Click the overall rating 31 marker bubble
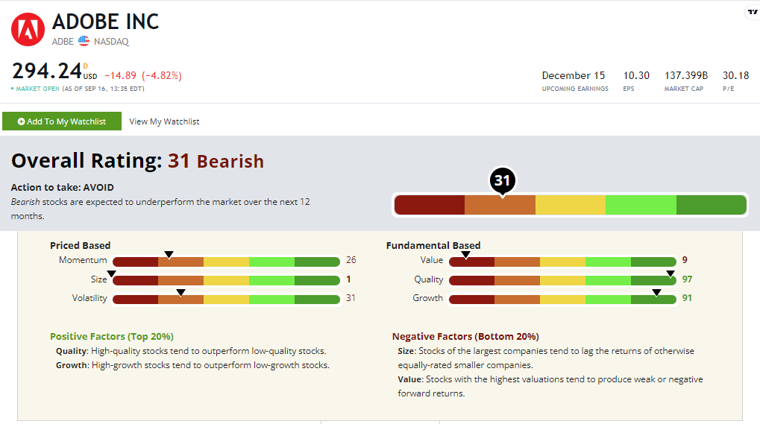 tap(502, 180)
